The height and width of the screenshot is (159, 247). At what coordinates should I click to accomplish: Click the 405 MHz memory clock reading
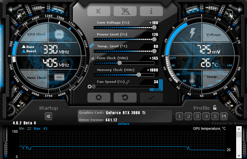coord(56,63)
